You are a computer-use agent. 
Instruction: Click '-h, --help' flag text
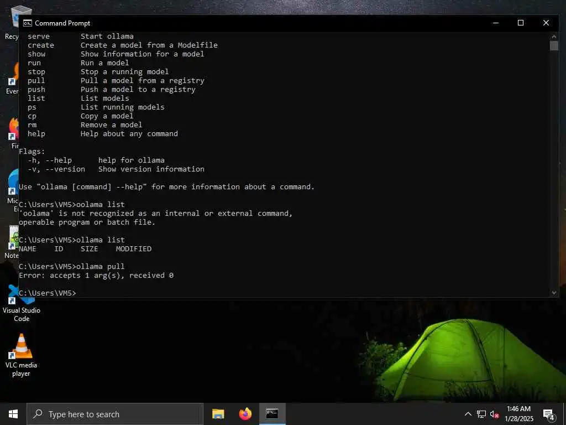(50, 160)
